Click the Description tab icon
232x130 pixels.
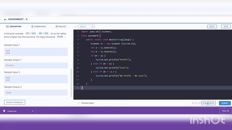click(7, 26)
